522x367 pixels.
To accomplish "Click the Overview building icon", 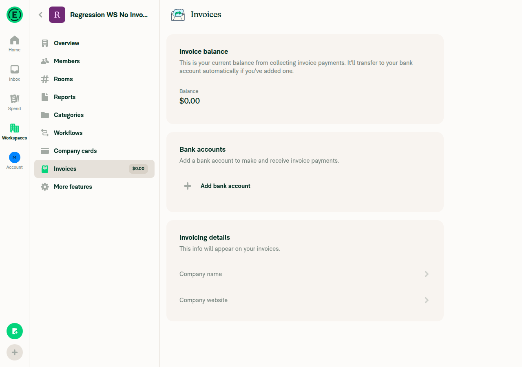I will [x=45, y=43].
